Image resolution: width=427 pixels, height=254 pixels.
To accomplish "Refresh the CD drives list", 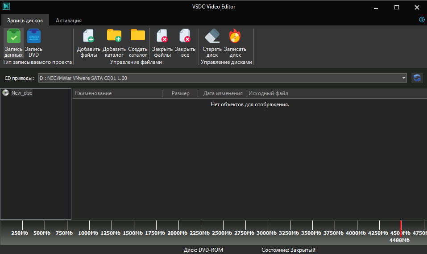I will [x=417, y=78].
